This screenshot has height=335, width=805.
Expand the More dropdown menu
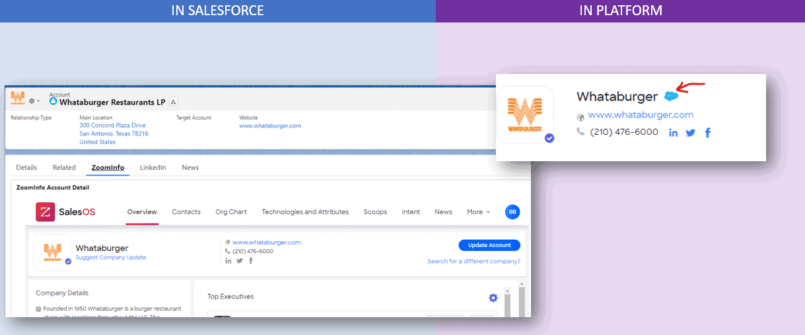click(x=479, y=212)
